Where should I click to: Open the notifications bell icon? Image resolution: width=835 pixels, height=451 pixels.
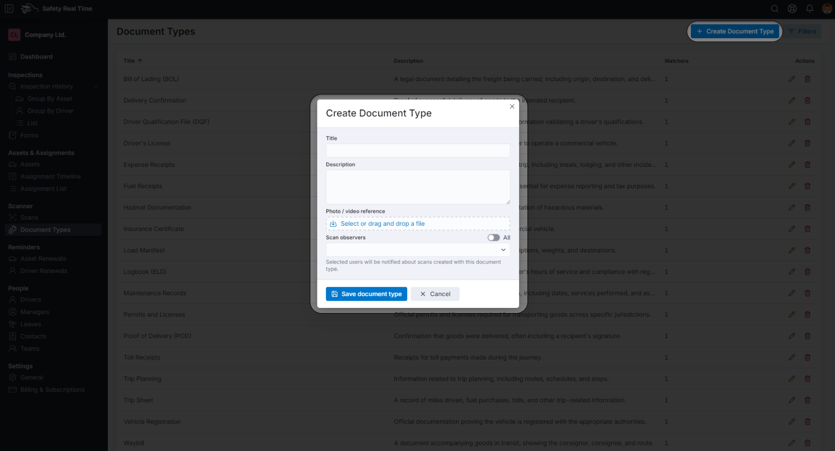pos(809,8)
